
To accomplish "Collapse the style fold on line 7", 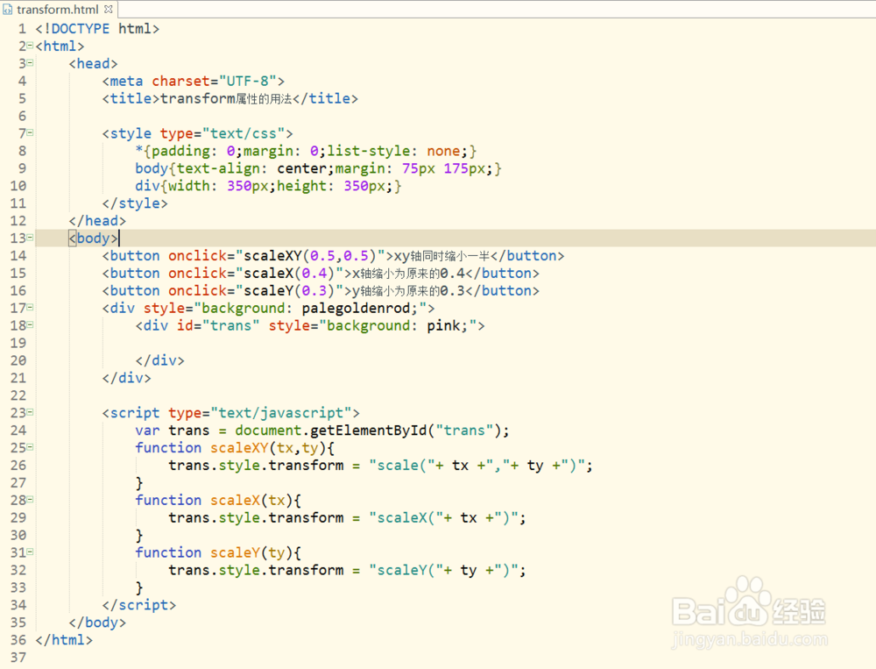I will click(30, 132).
